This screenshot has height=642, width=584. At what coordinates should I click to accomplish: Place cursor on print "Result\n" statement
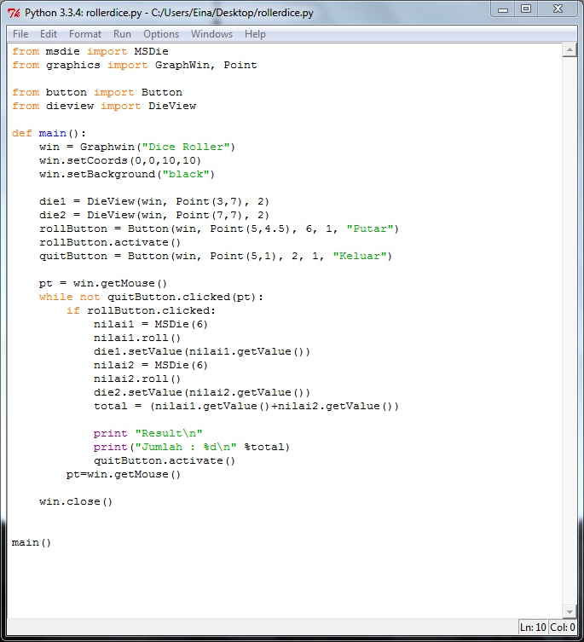click(148, 433)
